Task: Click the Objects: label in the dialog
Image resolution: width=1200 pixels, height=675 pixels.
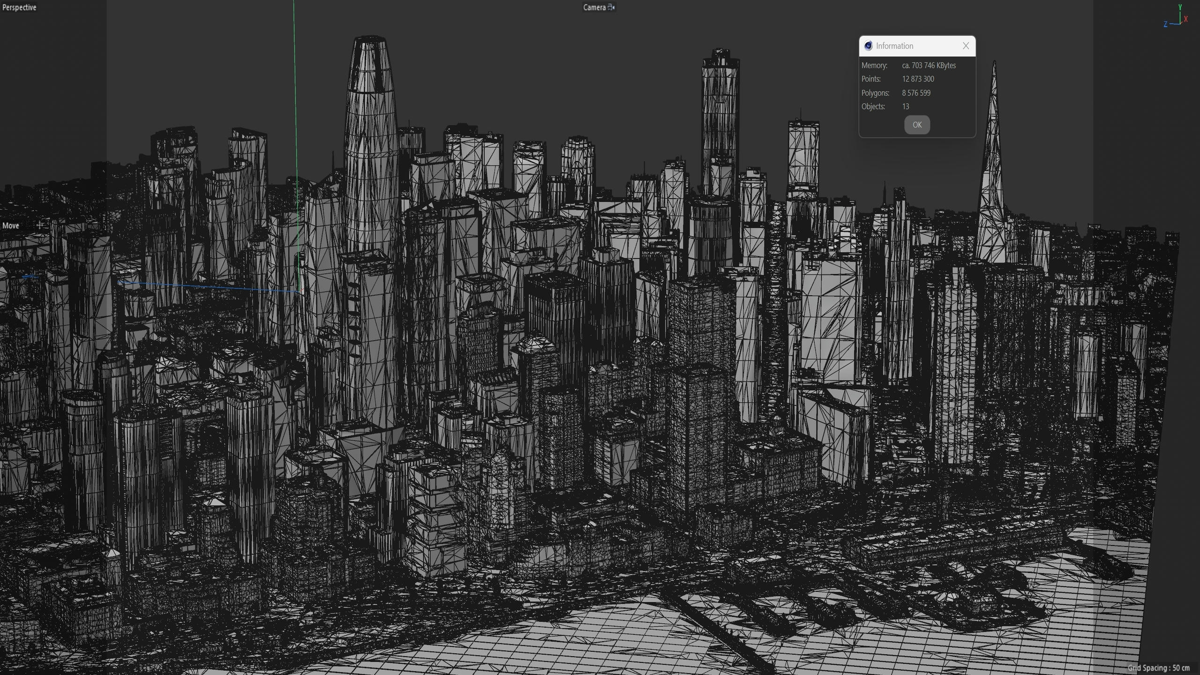Action: [x=873, y=106]
